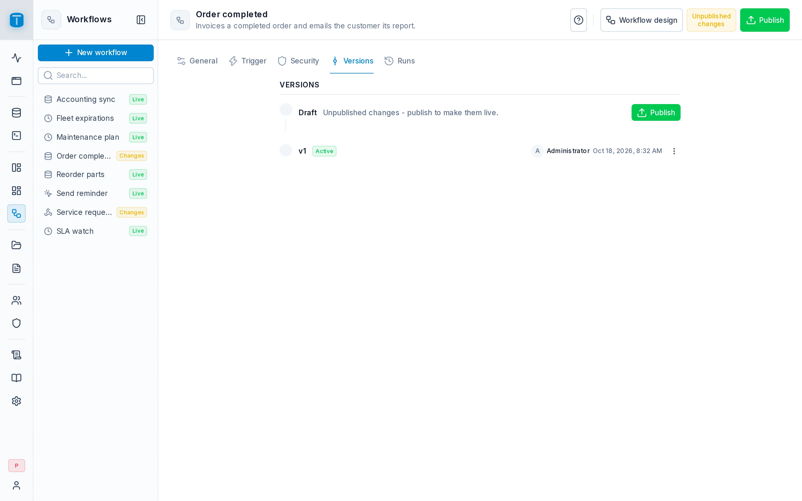Switch to the Trigger tab
The height and width of the screenshot is (501, 802).
click(248, 61)
